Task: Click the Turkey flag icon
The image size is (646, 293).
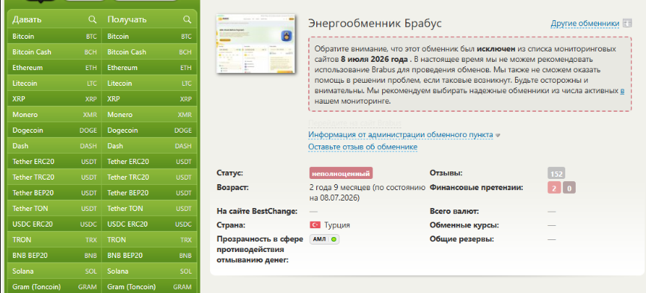Action: click(x=315, y=225)
